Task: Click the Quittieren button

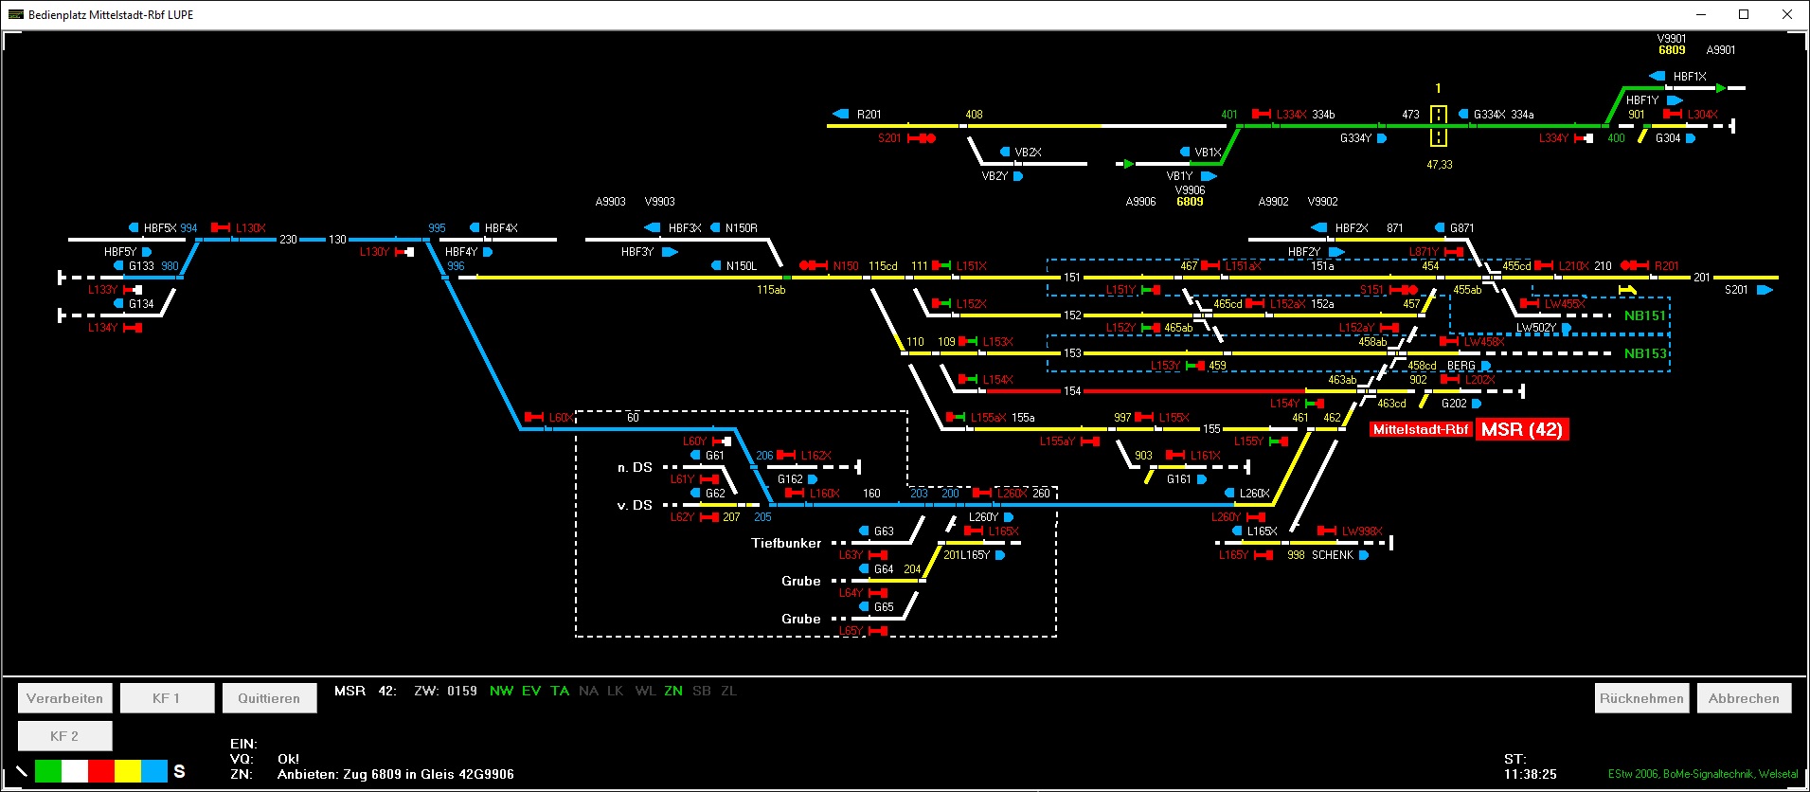Action: click(x=269, y=698)
